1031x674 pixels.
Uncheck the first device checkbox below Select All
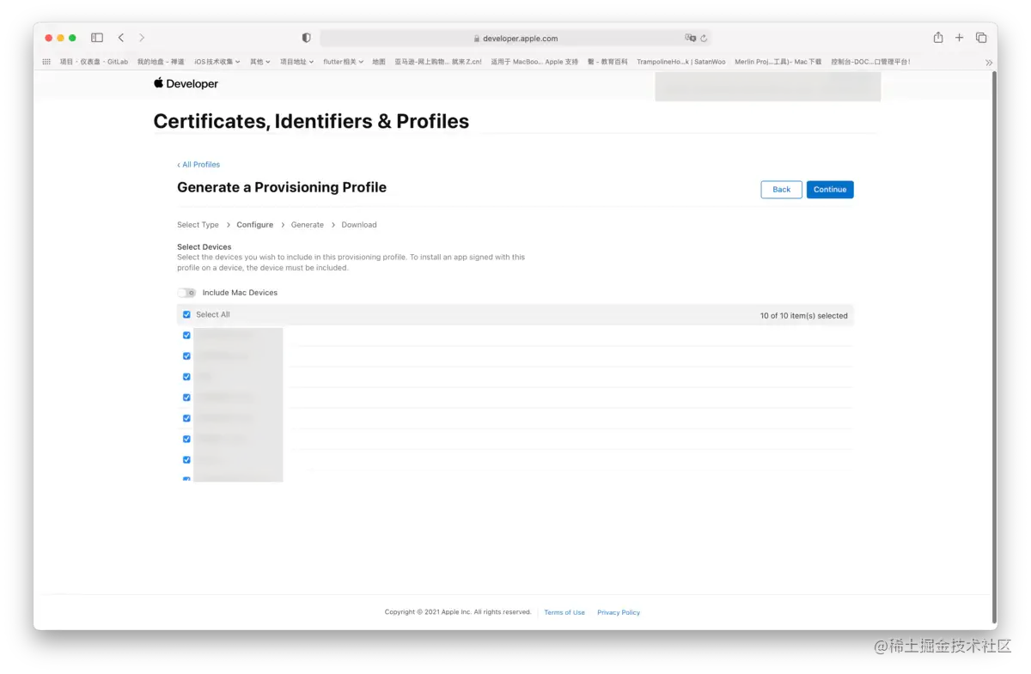[x=186, y=335]
